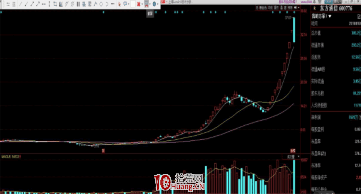
Task: Click the 复权 button above the chart
Action: [x=276, y=8]
